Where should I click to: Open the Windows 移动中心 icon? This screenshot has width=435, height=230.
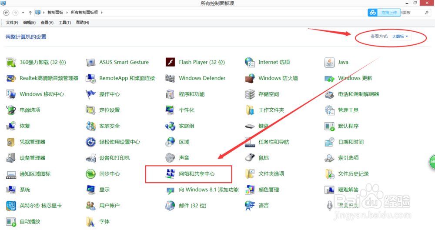11,94
